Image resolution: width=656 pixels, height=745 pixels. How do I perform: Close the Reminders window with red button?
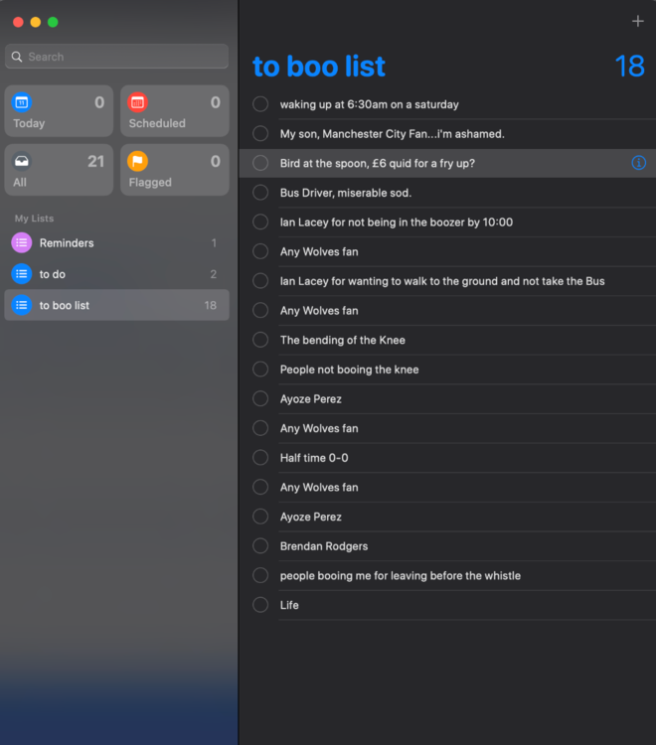[18, 22]
